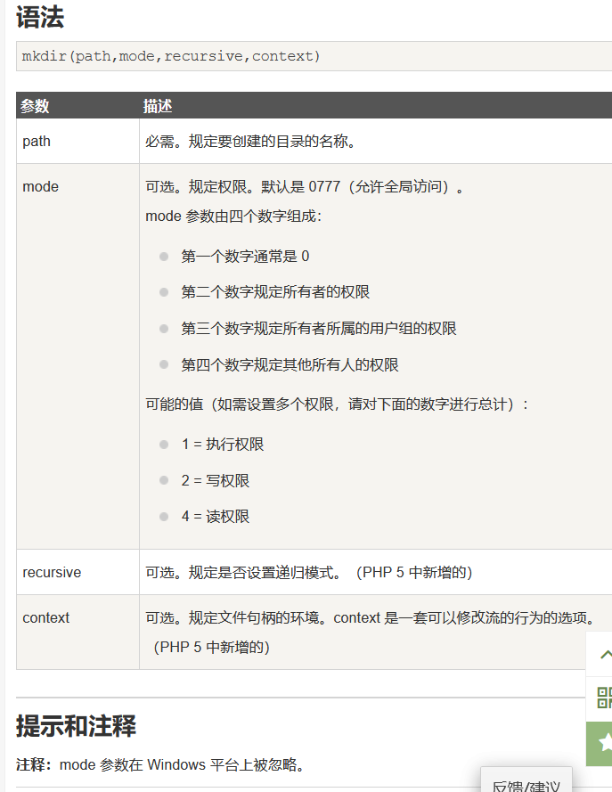Click the 描述 column header
The image size is (612, 792).
pyautogui.click(x=158, y=106)
